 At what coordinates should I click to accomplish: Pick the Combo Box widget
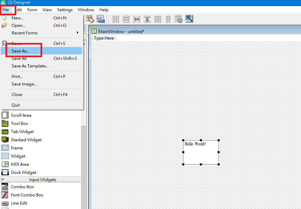[x=22, y=187]
